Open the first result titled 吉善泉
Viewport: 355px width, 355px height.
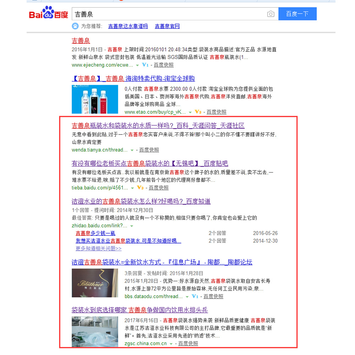[x=81, y=41]
